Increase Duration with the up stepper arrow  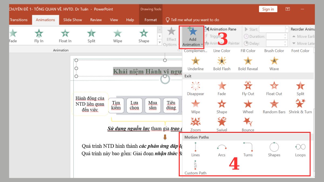(x=285, y=35)
